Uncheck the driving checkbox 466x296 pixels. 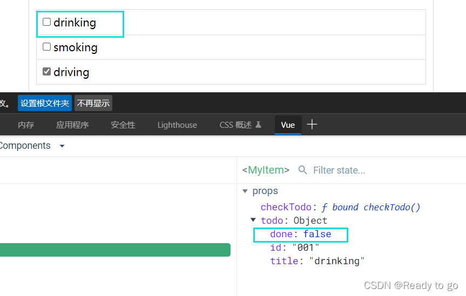point(46,72)
